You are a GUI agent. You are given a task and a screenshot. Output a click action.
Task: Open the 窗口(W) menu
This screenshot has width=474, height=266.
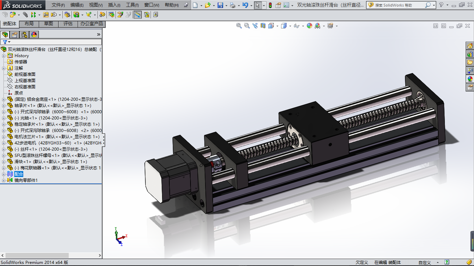pos(152,5)
